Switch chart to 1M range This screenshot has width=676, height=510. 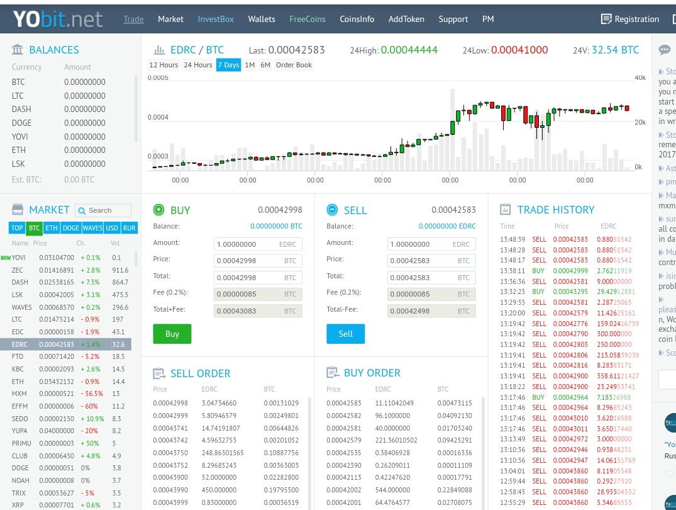250,65
